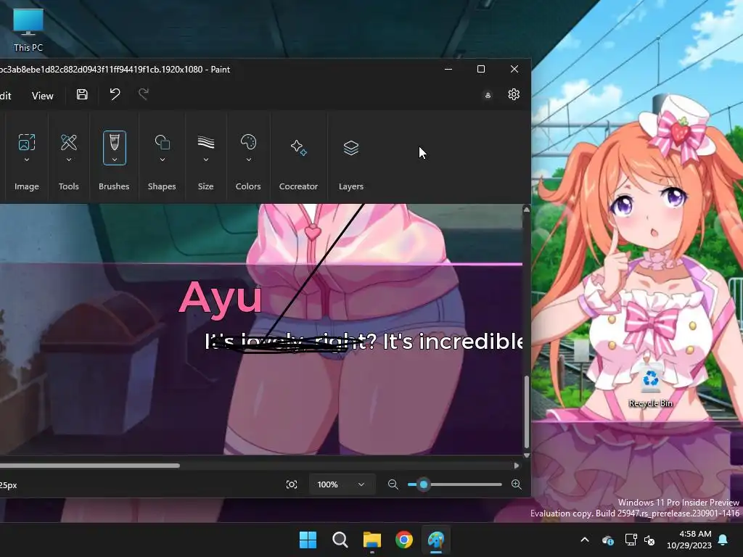Click the muted volume icon in tray
This screenshot has width=743, height=557.
pyautogui.click(x=649, y=540)
